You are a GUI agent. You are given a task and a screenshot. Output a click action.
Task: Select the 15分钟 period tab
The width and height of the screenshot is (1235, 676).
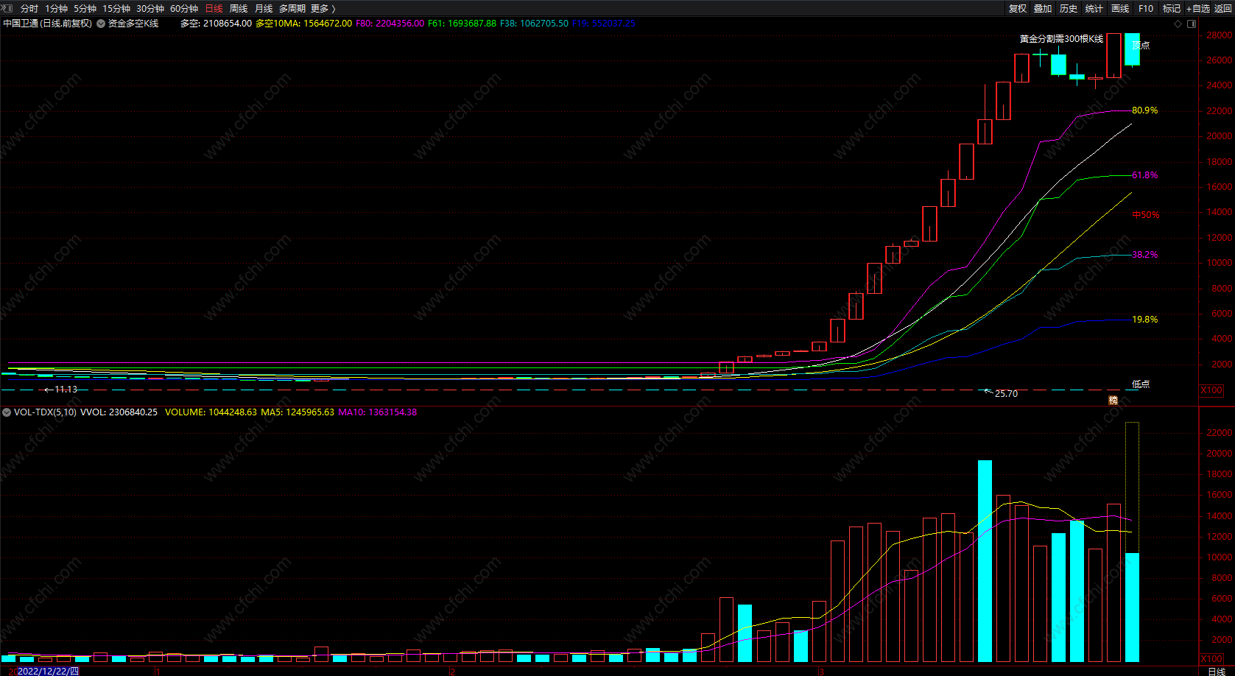point(116,9)
